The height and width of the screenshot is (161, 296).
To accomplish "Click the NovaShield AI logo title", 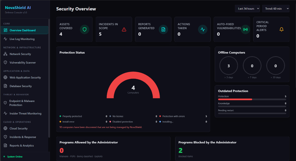I will [x=18, y=8].
